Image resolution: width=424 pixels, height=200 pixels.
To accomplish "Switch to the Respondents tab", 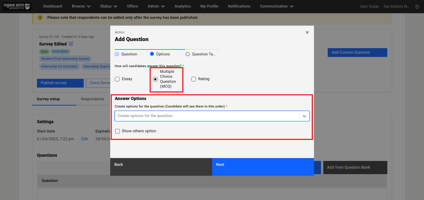I will coord(92,99).
